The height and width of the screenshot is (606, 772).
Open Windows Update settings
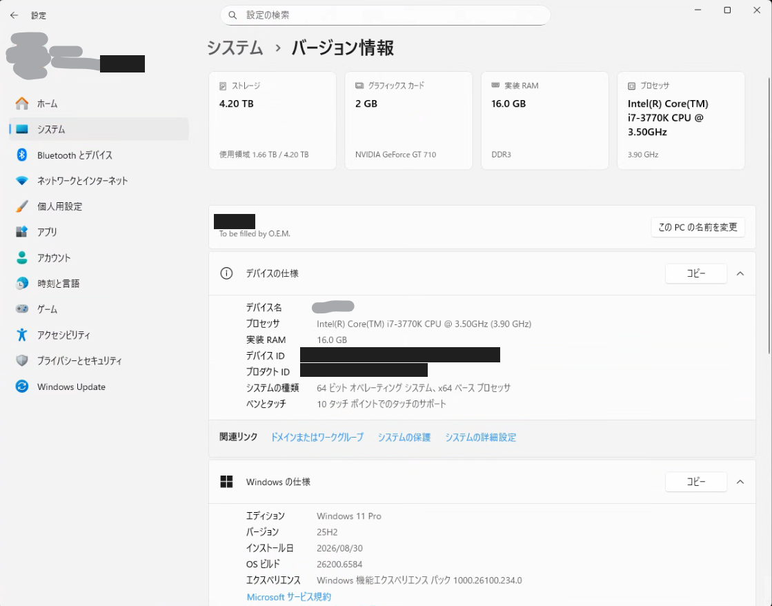99,387
